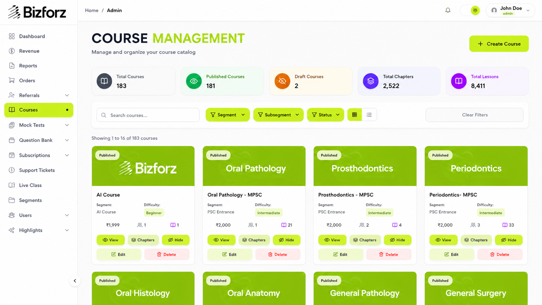The width and height of the screenshot is (542, 305).
Task: Click the Revenue dollar icon in sidebar
Action: click(x=12, y=51)
